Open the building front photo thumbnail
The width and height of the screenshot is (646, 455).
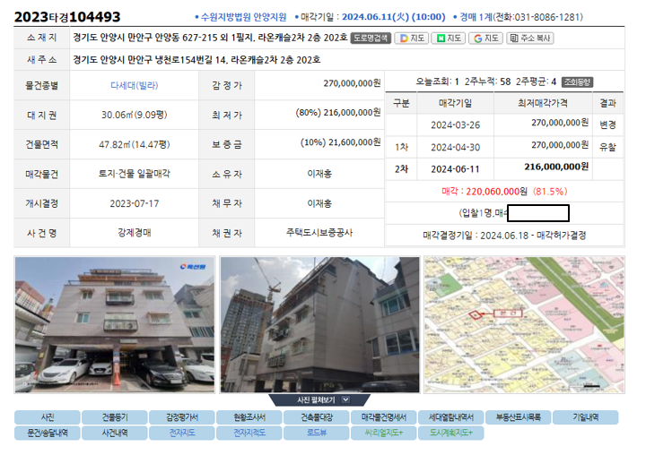[x=115, y=324]
